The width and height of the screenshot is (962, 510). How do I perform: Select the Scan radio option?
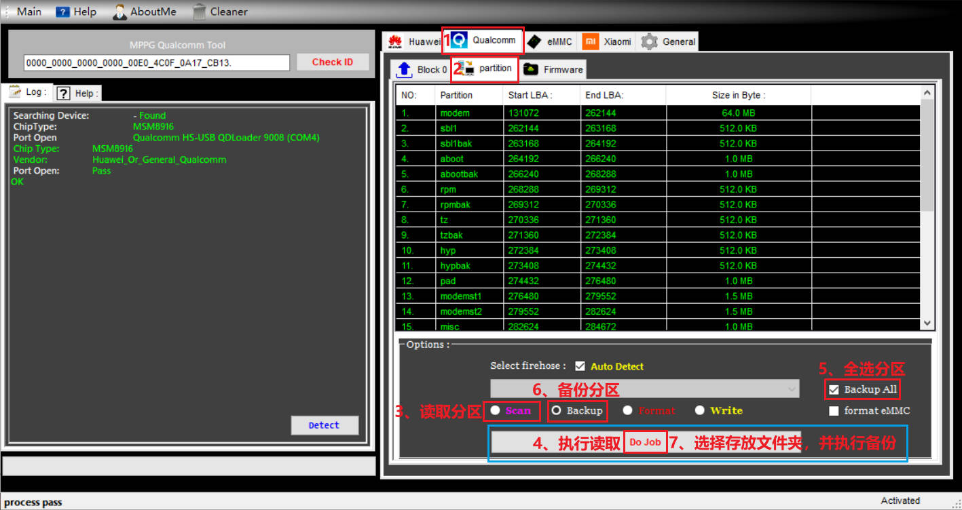[x=496, y=410]
